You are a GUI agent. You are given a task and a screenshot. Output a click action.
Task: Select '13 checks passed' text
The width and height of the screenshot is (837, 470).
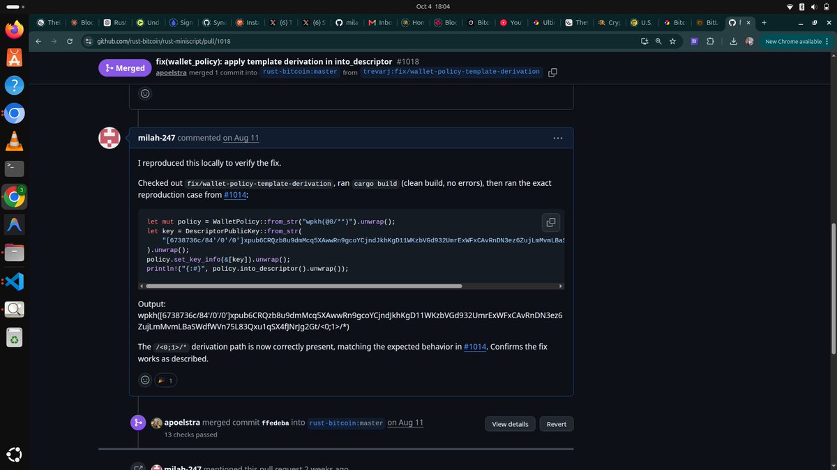pos(191,434)
